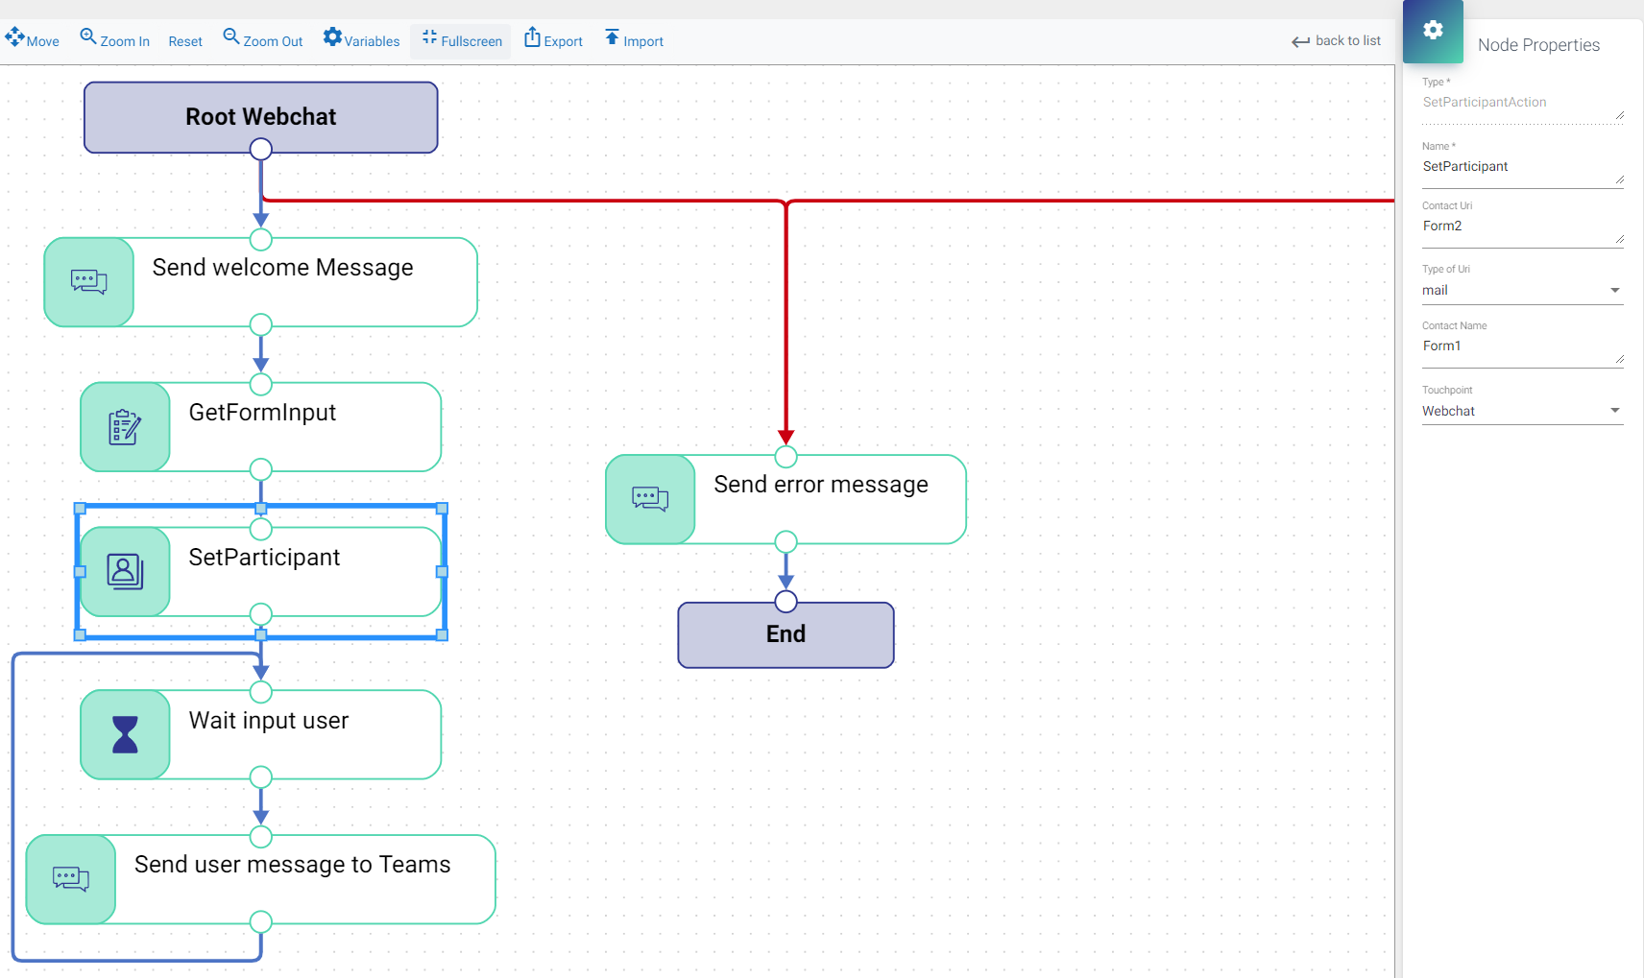
Task: Click the Move tool icon
Action: pos(14,38)
